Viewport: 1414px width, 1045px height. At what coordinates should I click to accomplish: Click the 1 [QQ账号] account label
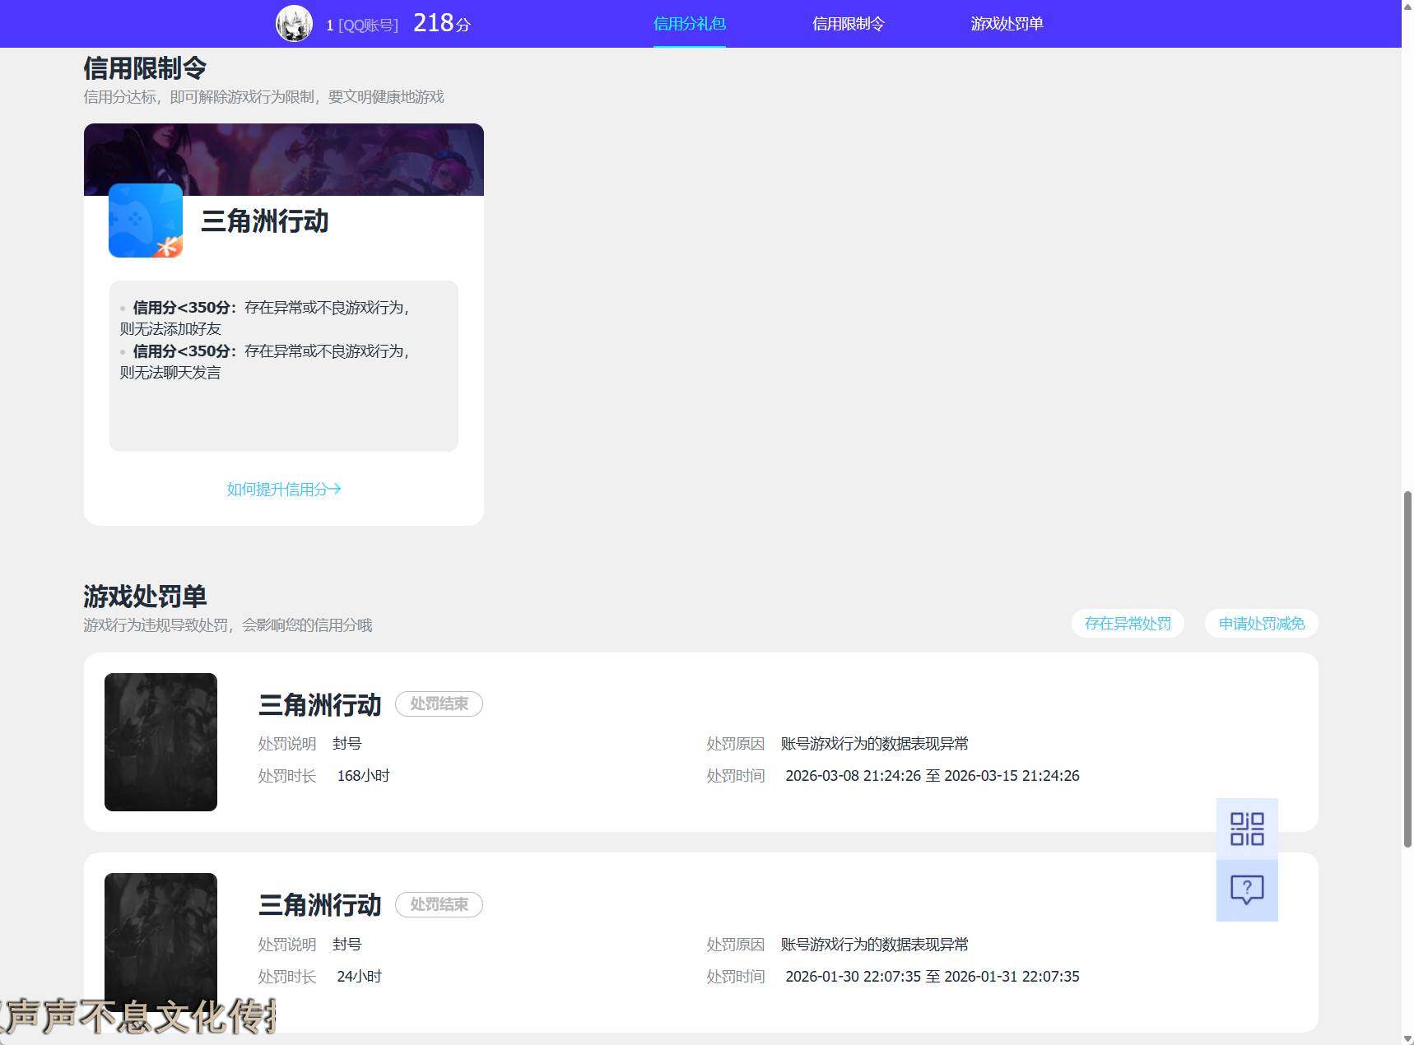[x=362, y=25]
